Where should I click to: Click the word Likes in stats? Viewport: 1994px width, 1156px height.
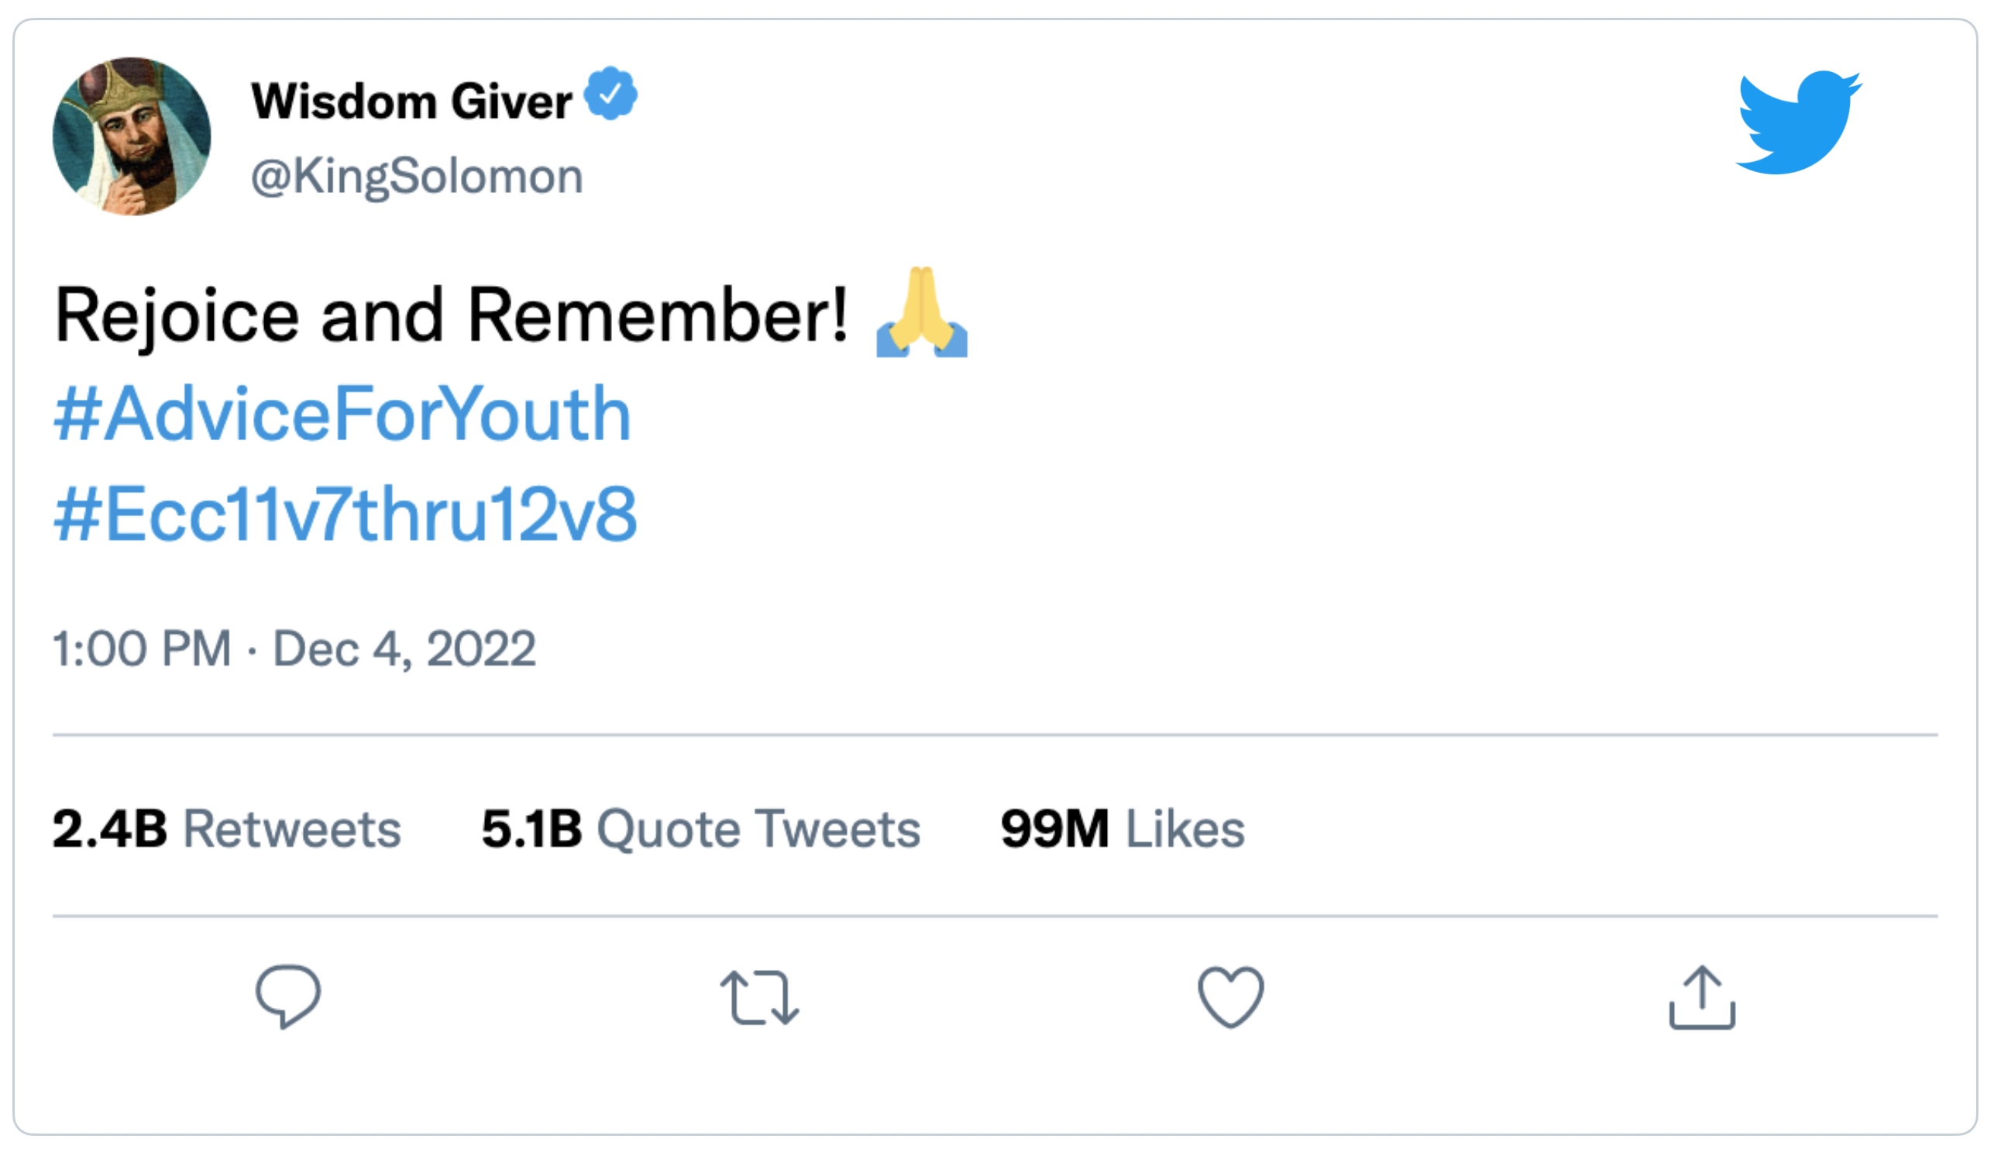click(x=1184, y=829)
